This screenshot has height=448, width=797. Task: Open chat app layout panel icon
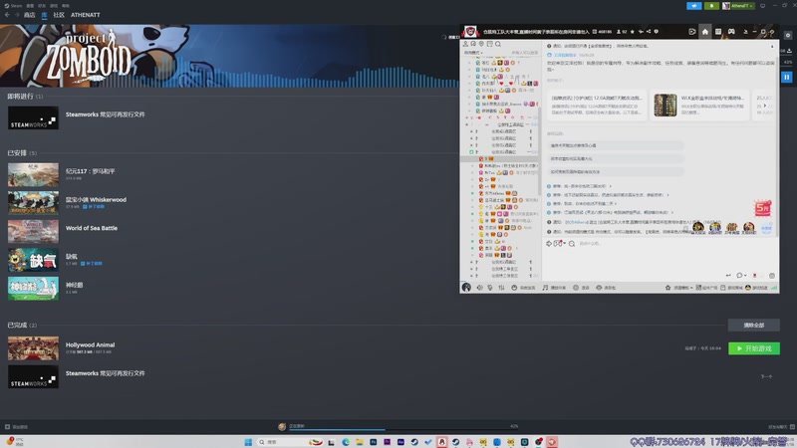tap(718, 32)
